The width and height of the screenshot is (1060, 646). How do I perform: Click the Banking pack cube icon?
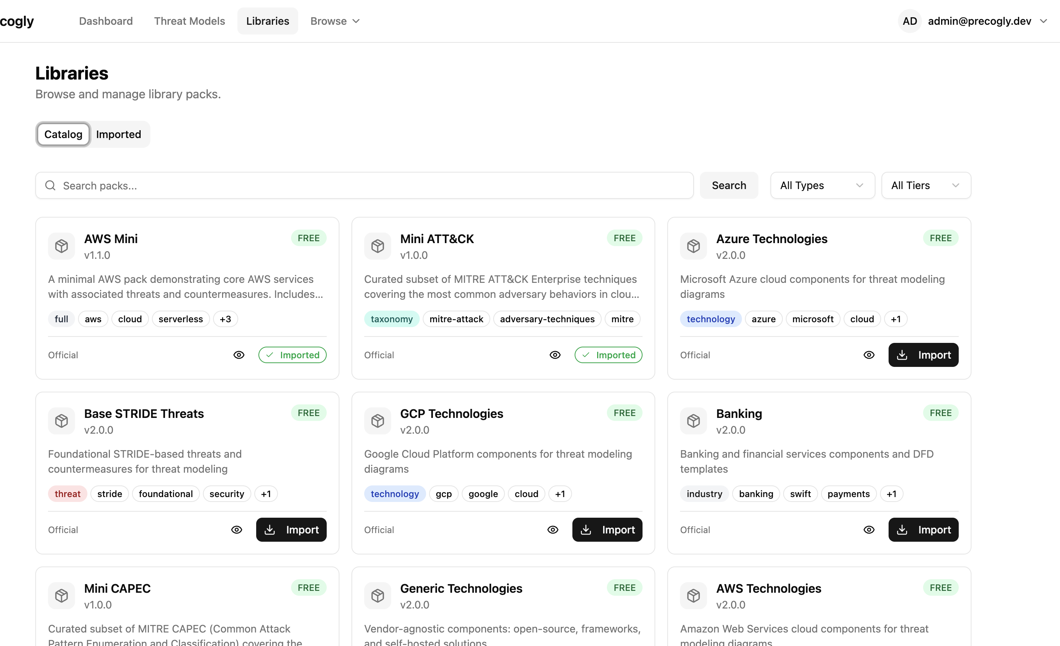(693, 421)
